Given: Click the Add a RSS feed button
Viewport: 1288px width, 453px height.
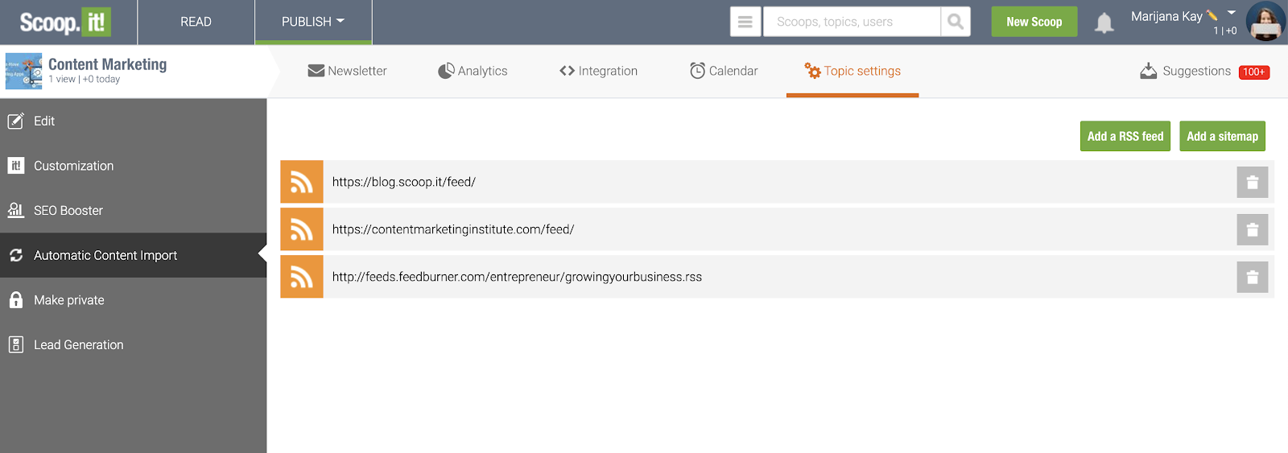Looking at the screenshot, I should [x=1125, y=136].
